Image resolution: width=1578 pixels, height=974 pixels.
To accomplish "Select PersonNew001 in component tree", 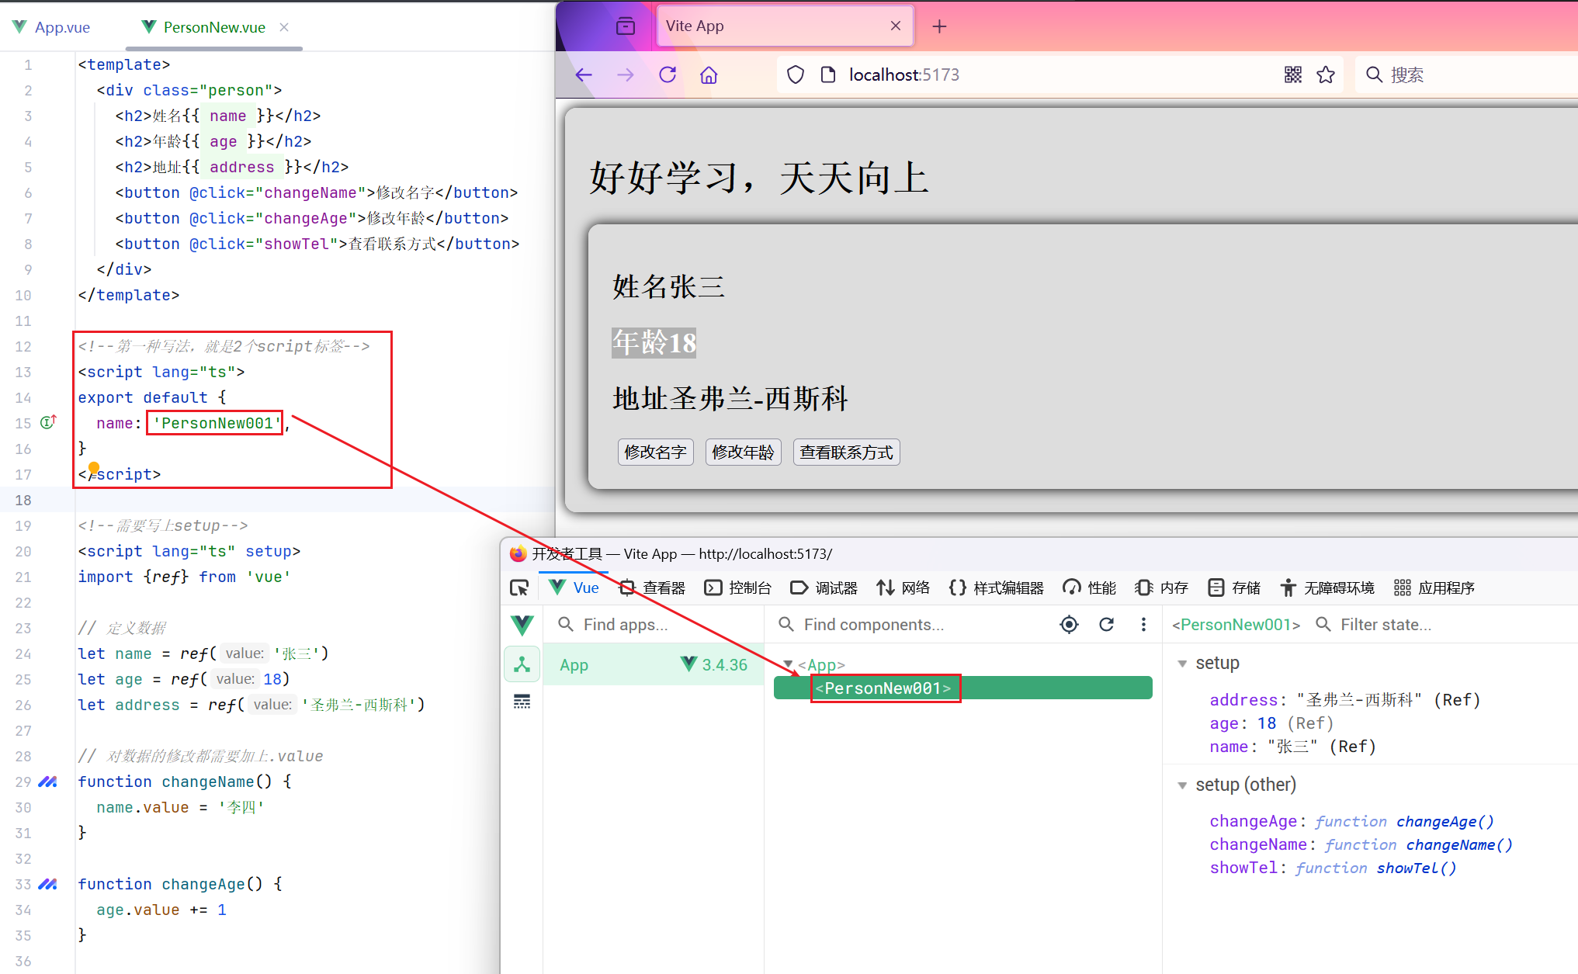I will coord(885,688).
